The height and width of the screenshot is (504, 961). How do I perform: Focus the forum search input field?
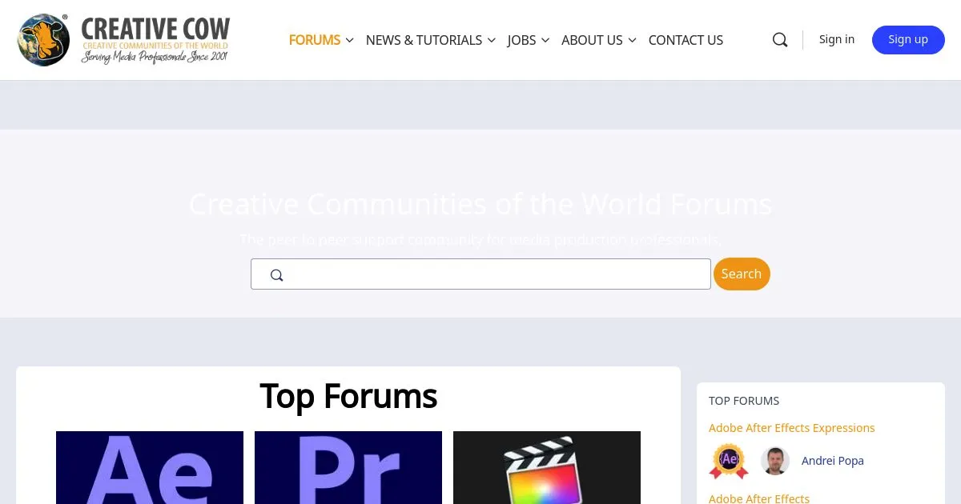(x=480, y=274)
